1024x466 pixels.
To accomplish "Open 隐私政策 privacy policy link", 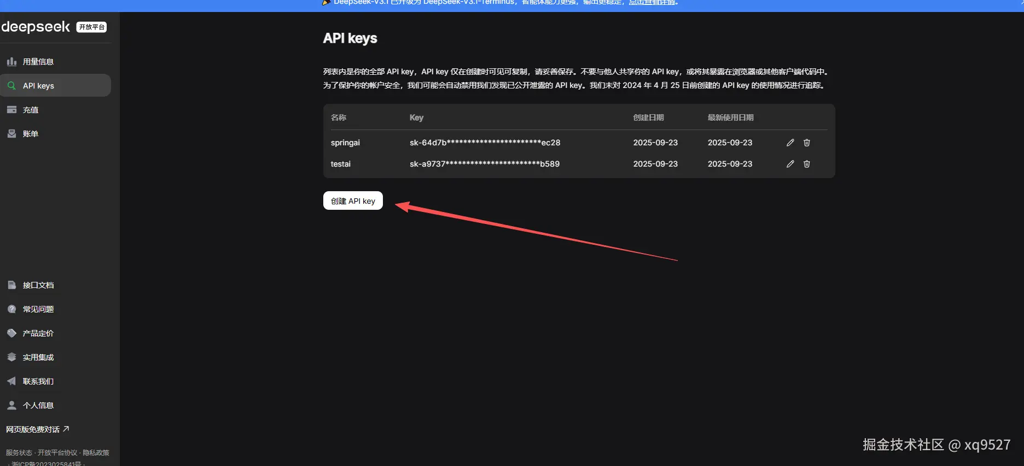I will (96, 453).
